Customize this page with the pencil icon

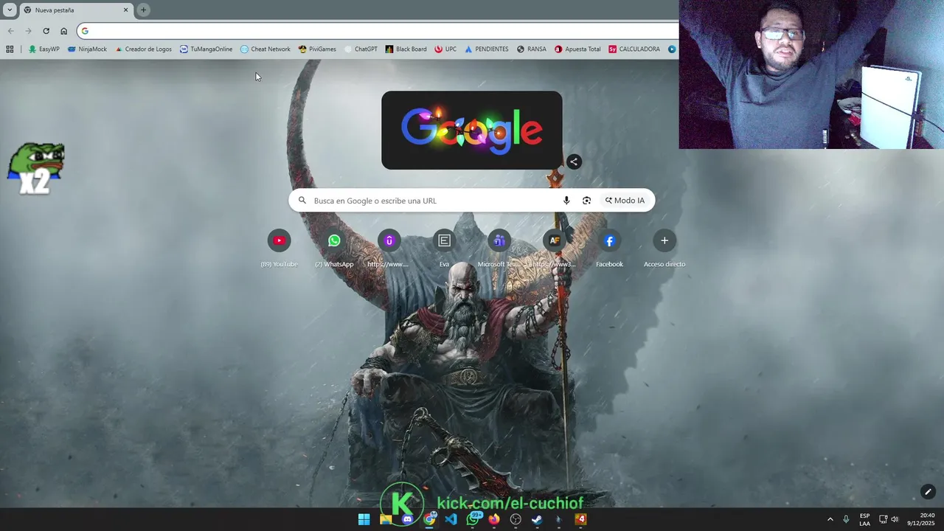point(928,492)
